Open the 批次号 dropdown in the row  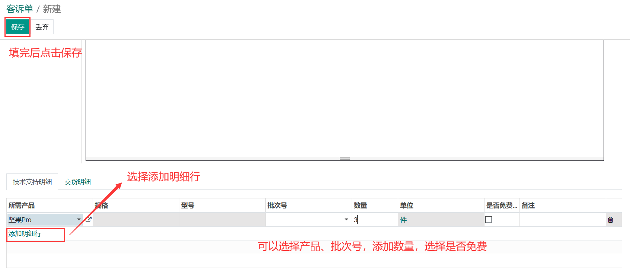346,220
